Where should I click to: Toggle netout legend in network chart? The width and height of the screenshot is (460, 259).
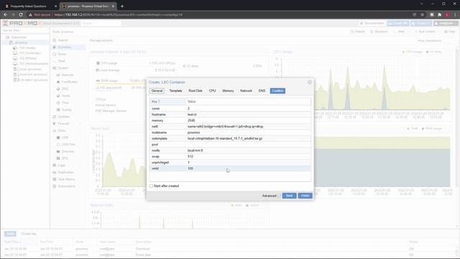point(252,205)
